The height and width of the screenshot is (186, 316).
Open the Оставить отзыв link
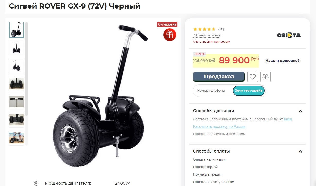(x=207, y=35)
